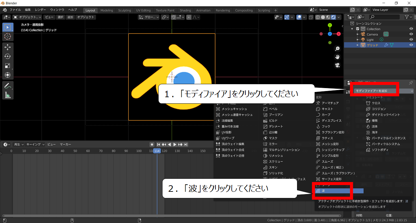Open the キーイング dropdown in timeline
Viewport: 416px width, 223px height.
coord(35,144)
